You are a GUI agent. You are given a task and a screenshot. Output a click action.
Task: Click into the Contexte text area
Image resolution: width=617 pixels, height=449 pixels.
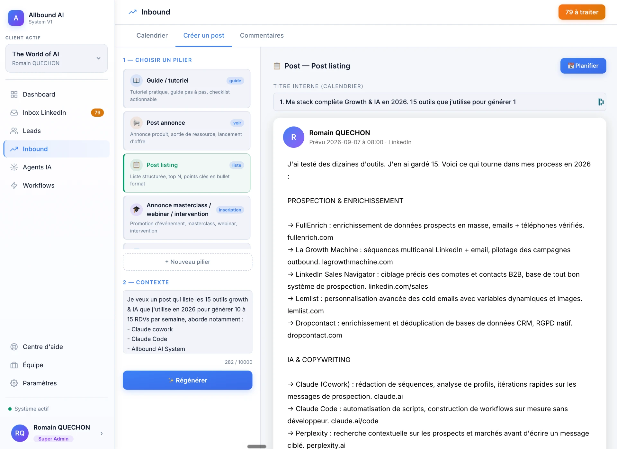pos(188,322)
